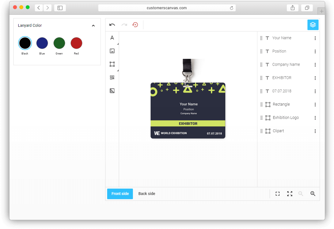Open the background pattern tool

tap(112, 91)
